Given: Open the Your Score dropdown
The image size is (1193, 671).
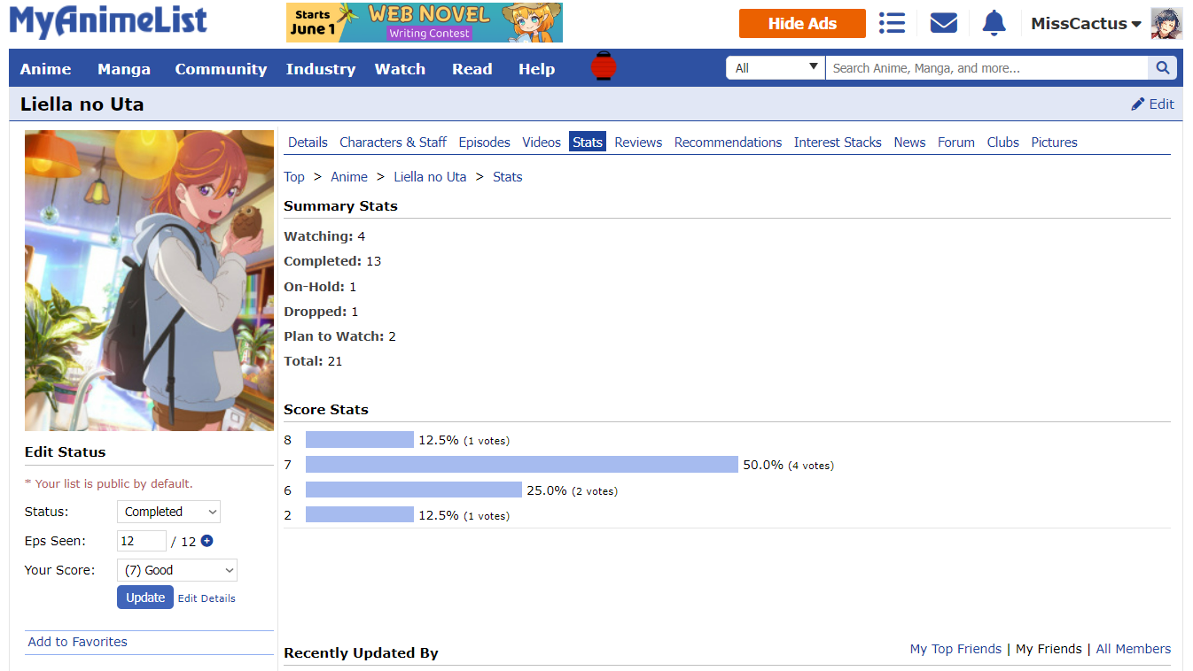Looking at the screenshot, I should pos(177,570).
